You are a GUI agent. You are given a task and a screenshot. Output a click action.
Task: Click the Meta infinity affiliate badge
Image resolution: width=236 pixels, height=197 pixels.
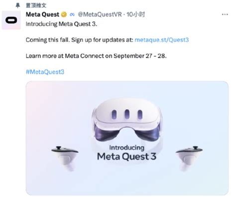[x=72, y=14]
